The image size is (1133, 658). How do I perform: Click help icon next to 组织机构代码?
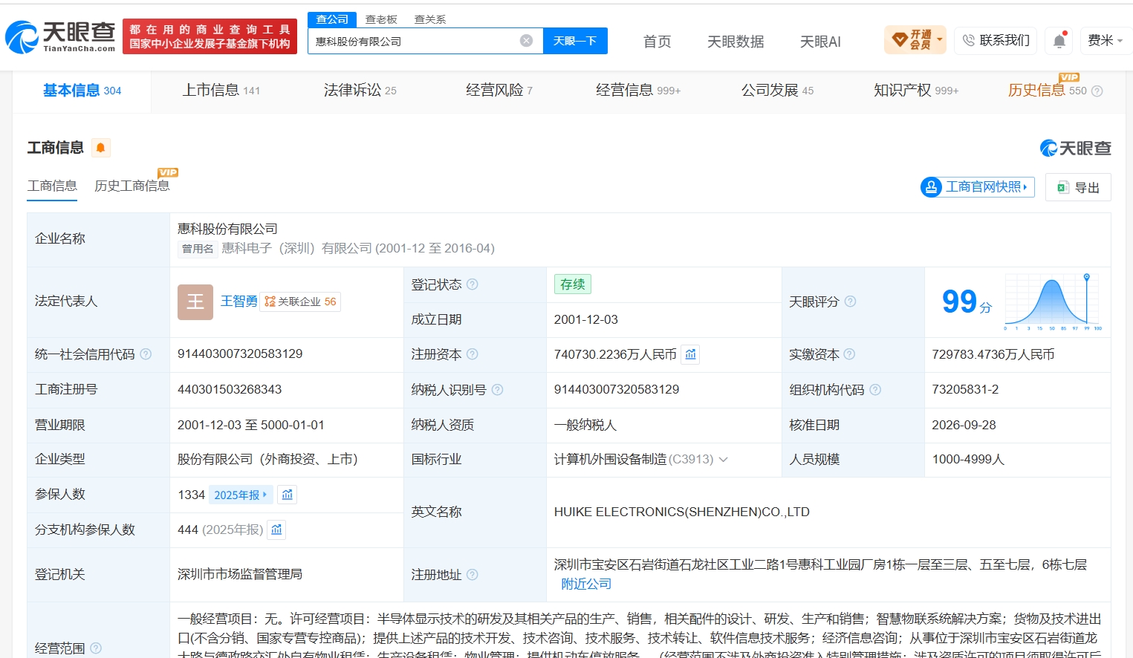coord(875,390)
